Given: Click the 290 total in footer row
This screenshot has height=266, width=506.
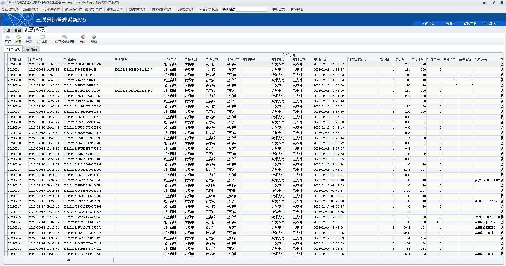Looking at the screenshot, I should coord(67,260).
